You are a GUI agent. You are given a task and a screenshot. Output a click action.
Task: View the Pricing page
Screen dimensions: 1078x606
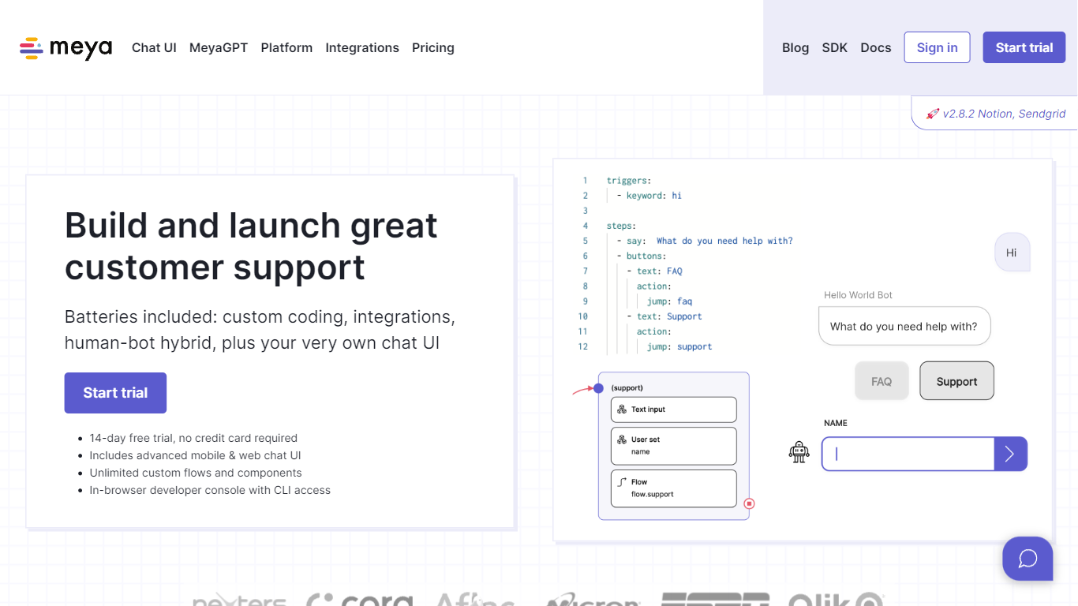pyautogui.click(x=433, y=48)
